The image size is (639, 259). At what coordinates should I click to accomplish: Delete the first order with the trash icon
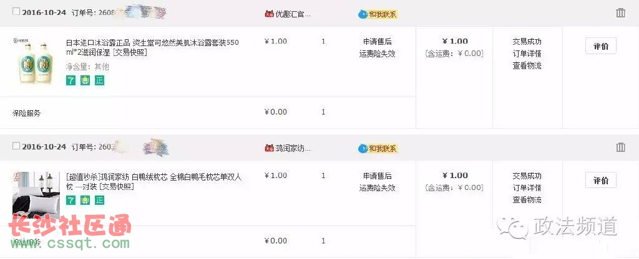[x=620, y=13]
